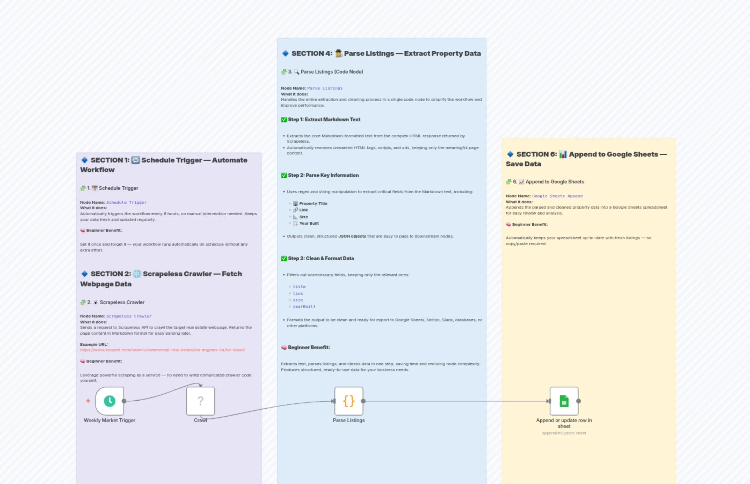Viewport: 750px width, 484px height.
Task: Click the blue diamond beside Section 1 heading
Action: [x=84, y=160]
